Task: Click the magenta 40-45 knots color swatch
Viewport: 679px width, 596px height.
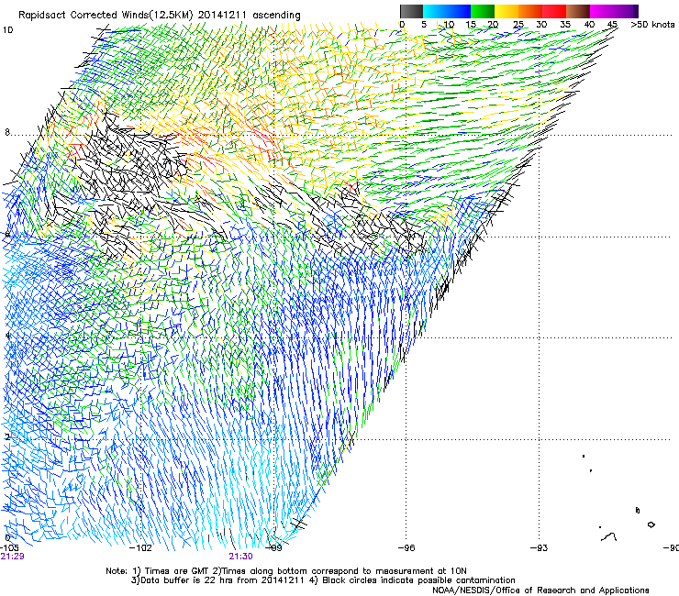Action: point(602,11)
